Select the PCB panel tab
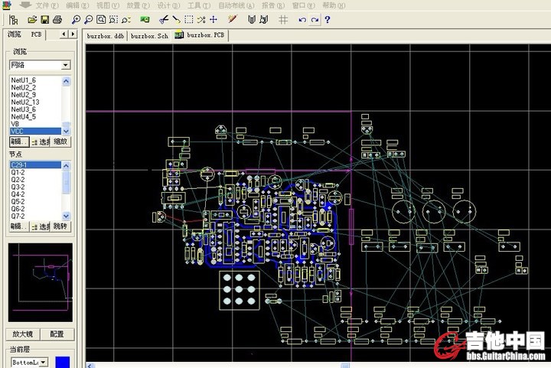The image size is (551, 368). point(36,34)
